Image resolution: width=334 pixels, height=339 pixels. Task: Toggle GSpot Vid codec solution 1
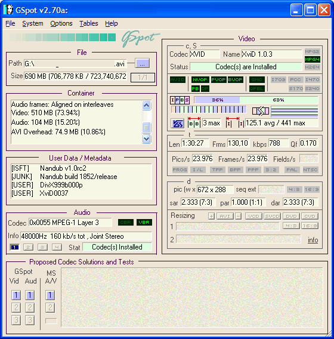coord(16,295)
